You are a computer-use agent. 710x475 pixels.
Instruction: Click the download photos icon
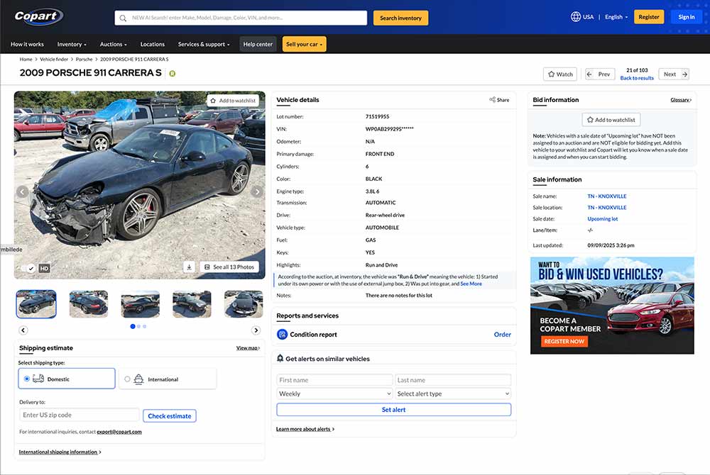click(x=189, y=267)
